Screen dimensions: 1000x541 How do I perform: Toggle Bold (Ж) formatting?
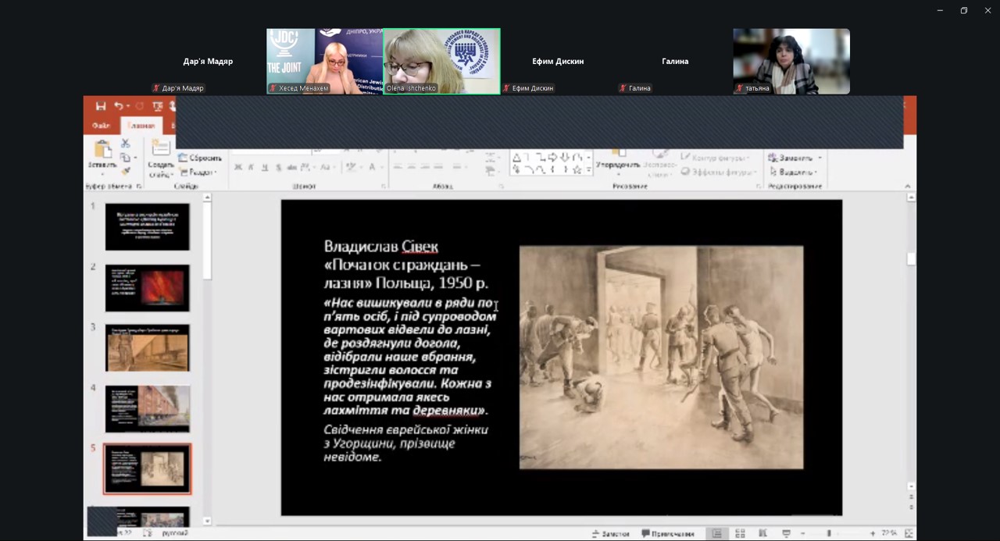(238, 167)
